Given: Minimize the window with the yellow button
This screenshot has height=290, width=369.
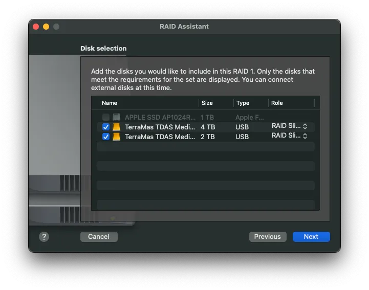Looking at the screenshot, I should pos(46,27).
